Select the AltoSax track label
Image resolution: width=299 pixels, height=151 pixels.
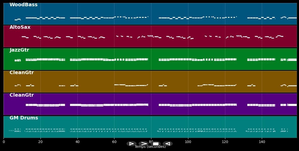tap(20, 27)
